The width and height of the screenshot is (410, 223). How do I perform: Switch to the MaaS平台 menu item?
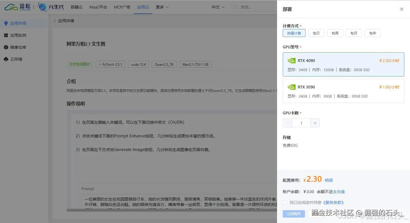(98, 7)
